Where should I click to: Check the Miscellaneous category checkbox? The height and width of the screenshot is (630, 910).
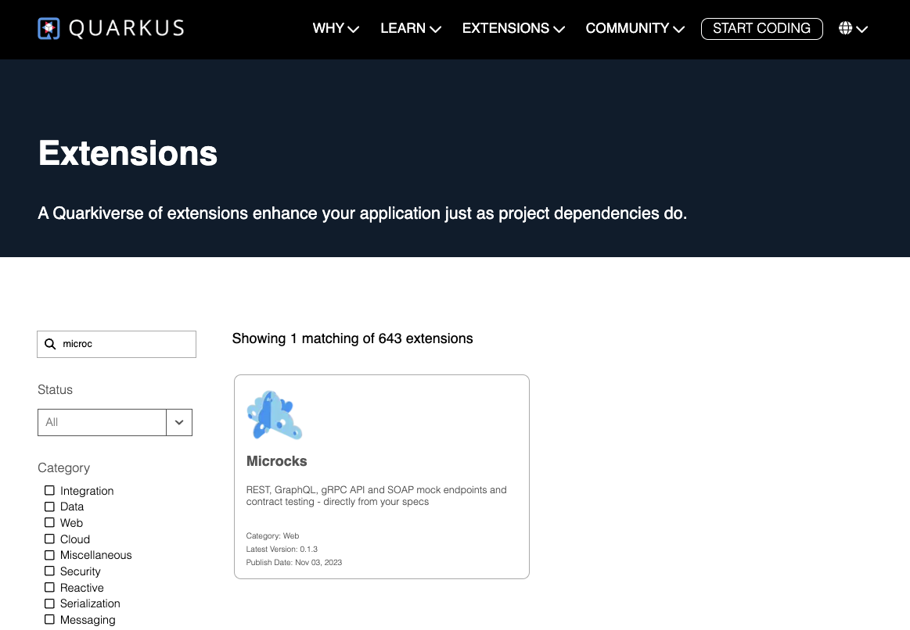pos(49,555)
